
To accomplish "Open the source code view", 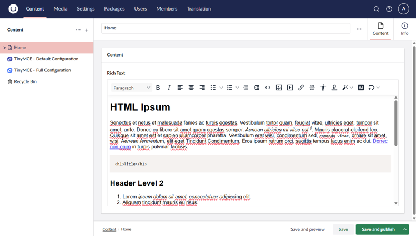I will pyautogui.click(x=268, y=88).
